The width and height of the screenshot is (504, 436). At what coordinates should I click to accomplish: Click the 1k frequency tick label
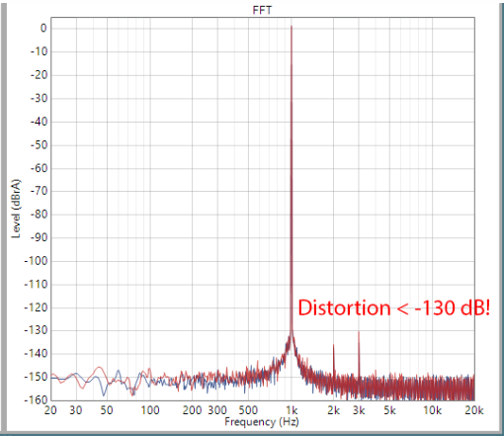pyautogui.click(x=292, y=410)
